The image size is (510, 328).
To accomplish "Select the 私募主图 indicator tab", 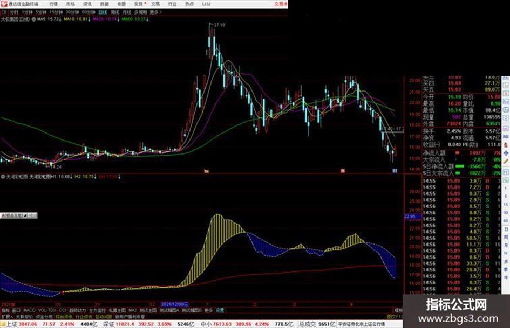I will 117,310.
